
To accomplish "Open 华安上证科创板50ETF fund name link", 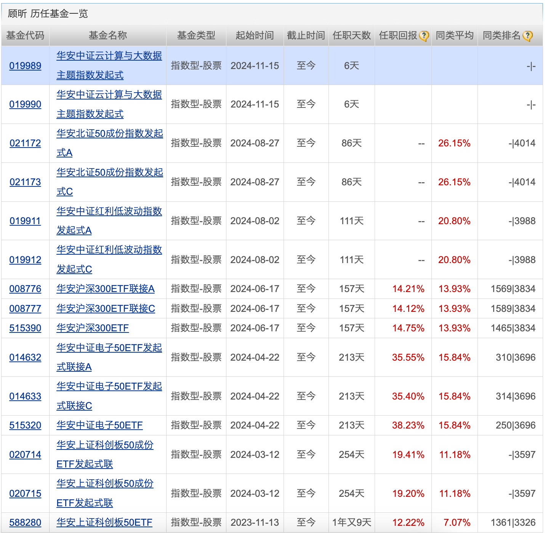I will click(104, 522).
